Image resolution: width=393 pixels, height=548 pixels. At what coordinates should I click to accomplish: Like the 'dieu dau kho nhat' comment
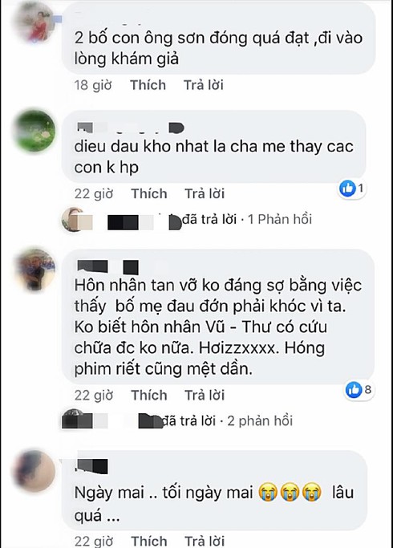click(149, 193)
